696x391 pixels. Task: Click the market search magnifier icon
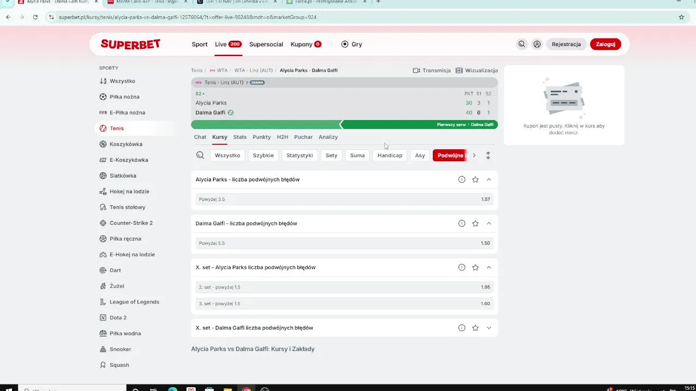pos(200,155)
